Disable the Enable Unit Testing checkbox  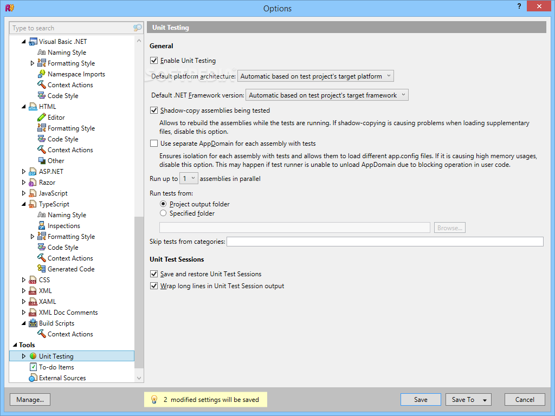click(154, 61)
